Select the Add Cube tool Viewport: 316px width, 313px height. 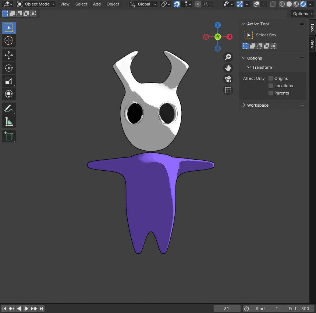click(9, 136)
